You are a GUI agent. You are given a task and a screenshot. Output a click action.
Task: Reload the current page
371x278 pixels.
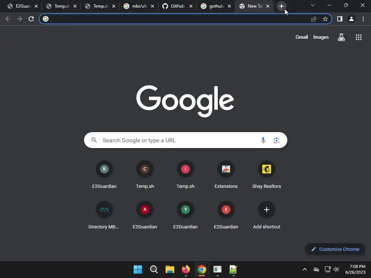[x=31, y=19]
